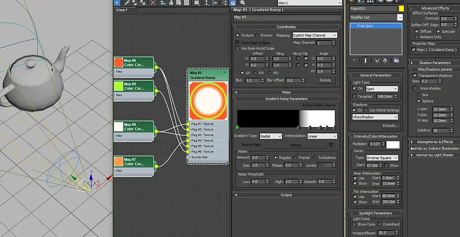Expand Atmospheres & Effects rollout

pos(435,142)
